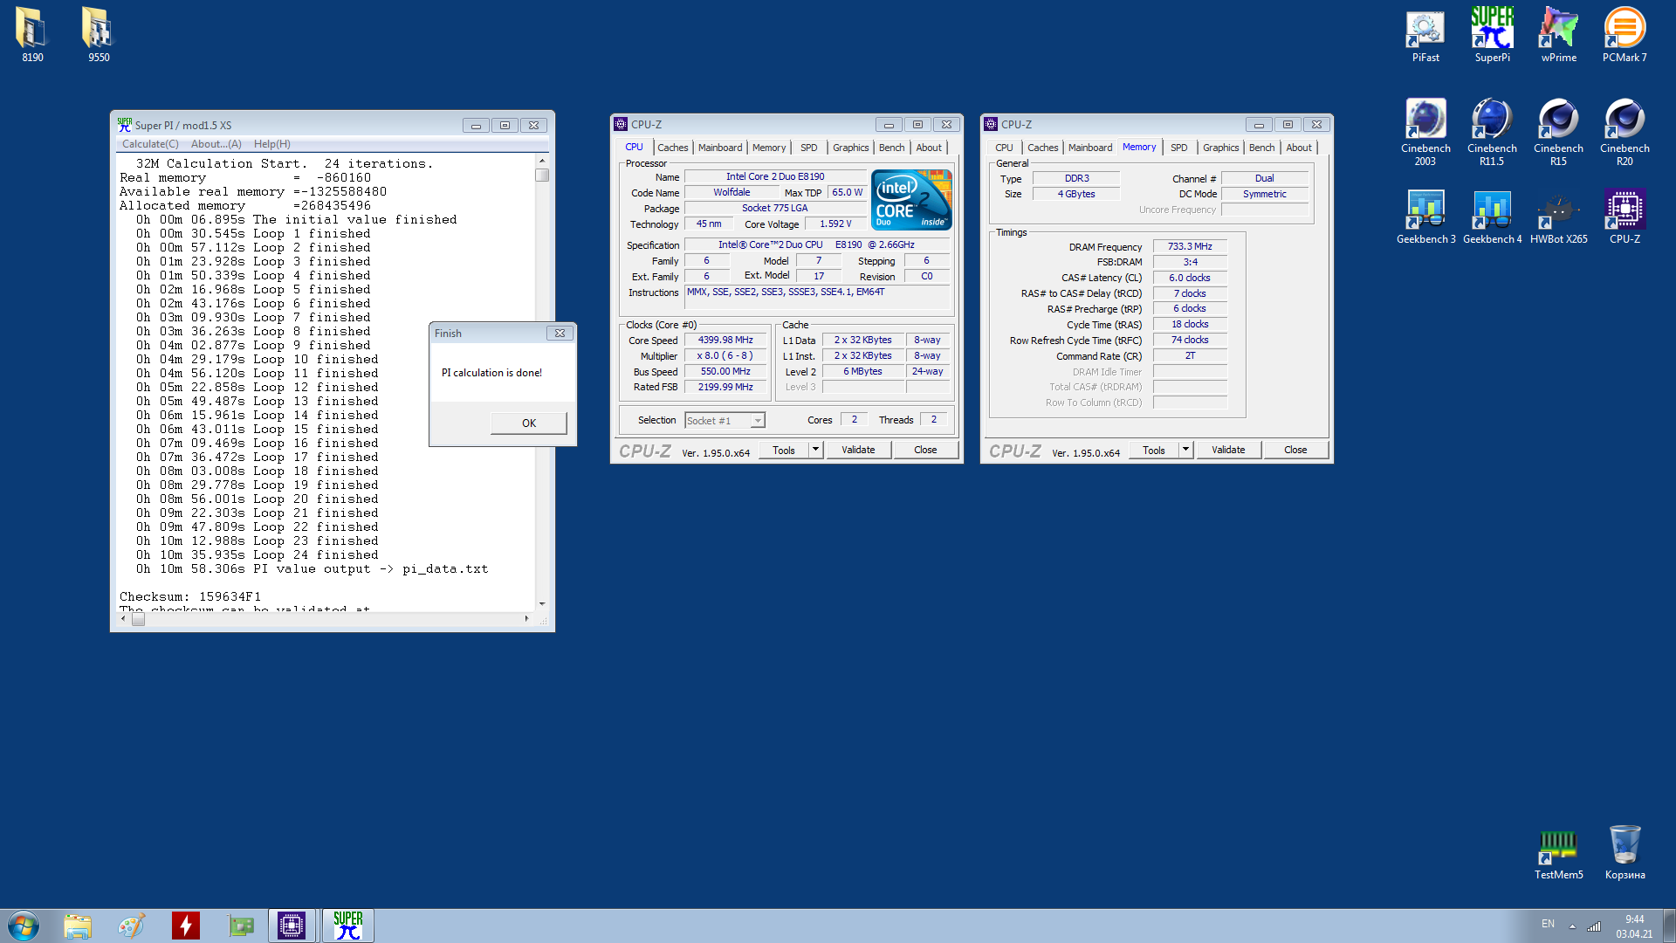1676x943 pixels.
Task: Switch to CPU-Z taskbar button
Action: [292, 926]
